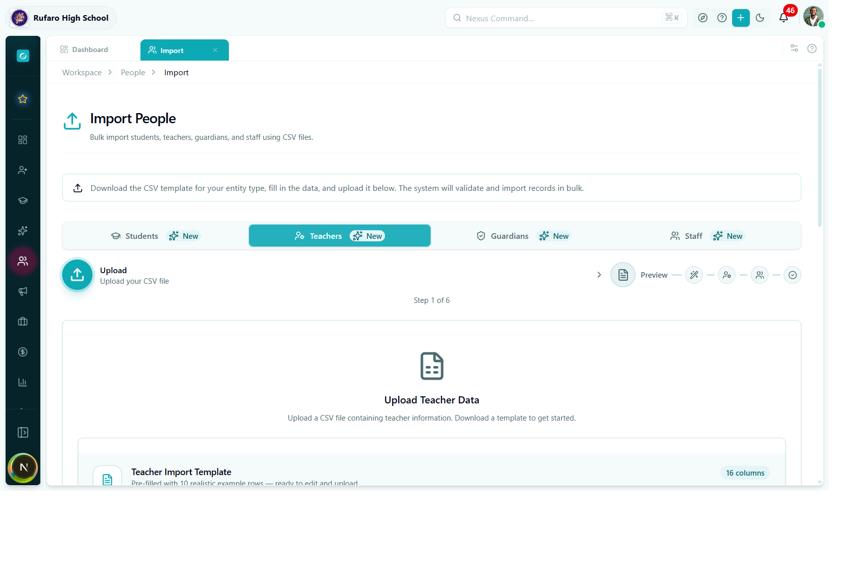Image resolution: width=863 pixels, height=568 pixels.
Task: Select the People sidebar icon
Action: tap(23, 261)
